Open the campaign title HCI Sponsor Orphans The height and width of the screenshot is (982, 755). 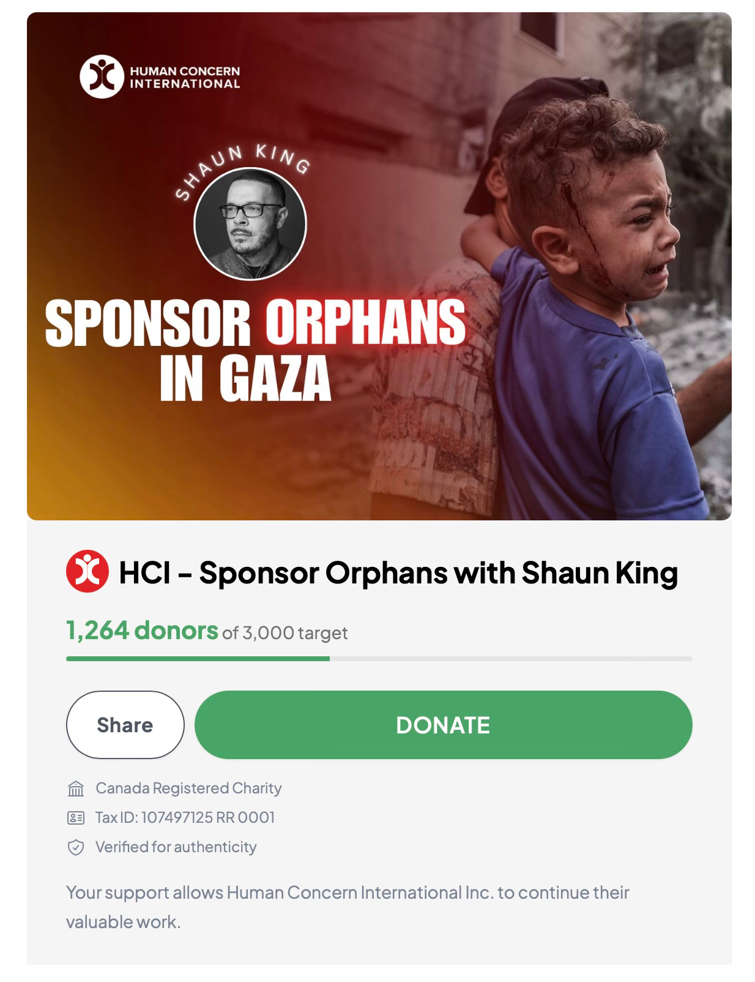398,573
